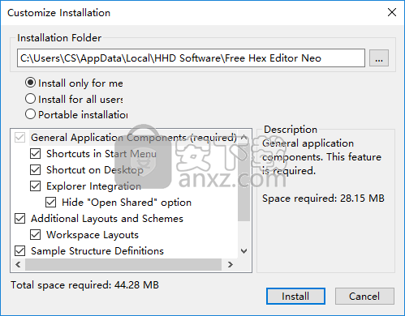Select the 'Shortcut on Desktop' tree row

coord(95,170)
